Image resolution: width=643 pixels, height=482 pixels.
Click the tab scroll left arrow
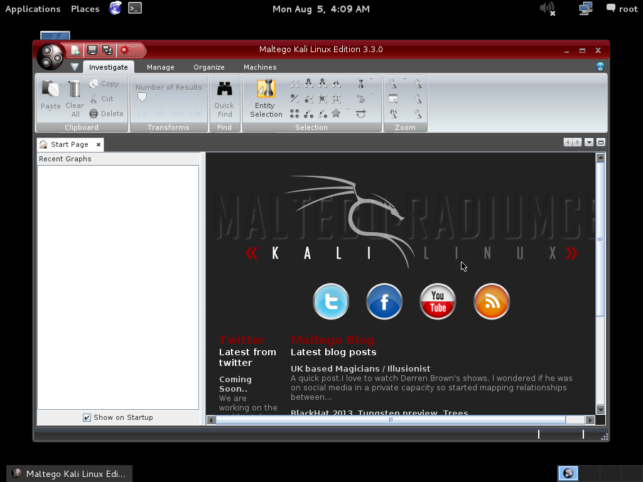(x=568, y=142)
